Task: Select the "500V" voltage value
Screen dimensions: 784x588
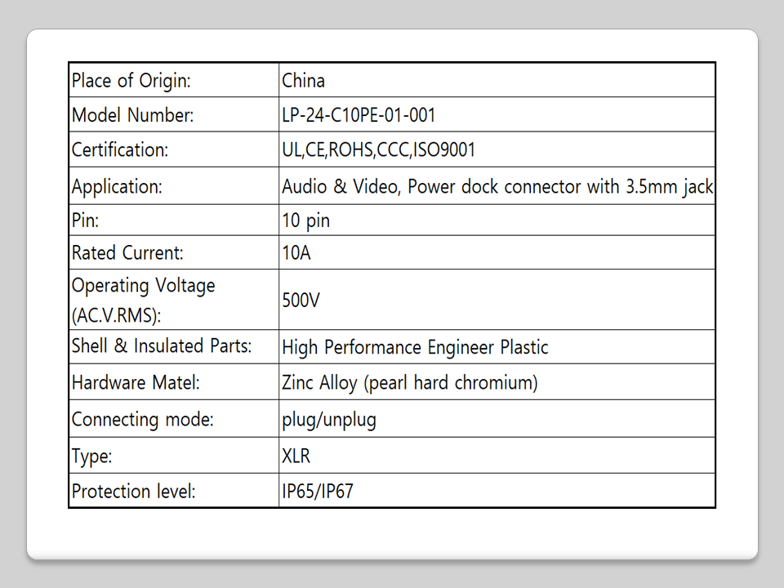Action: pyautogui.click(x=301, y=300)
